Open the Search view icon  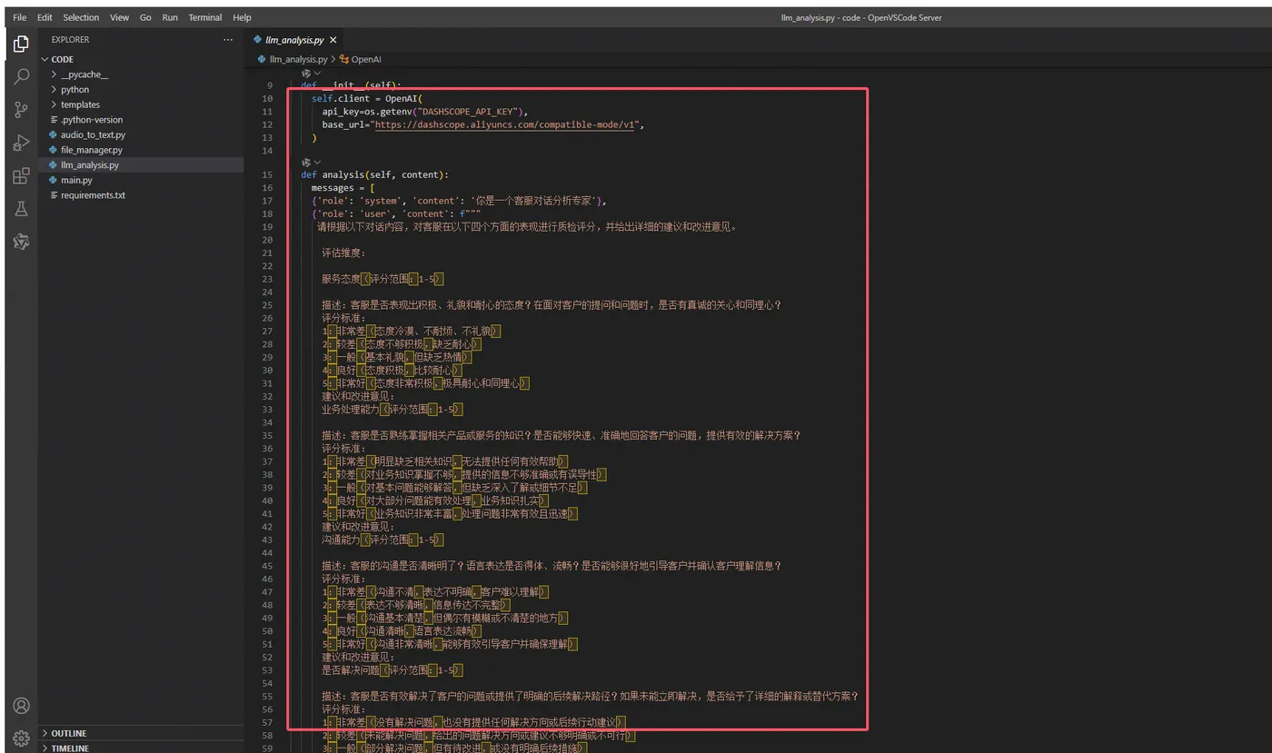click(21, 76)
